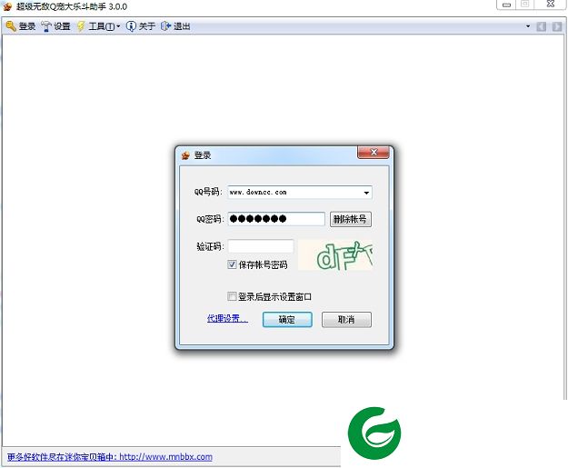Click the 验证码 input box
568x468 pixels.
tap(261, 246)
